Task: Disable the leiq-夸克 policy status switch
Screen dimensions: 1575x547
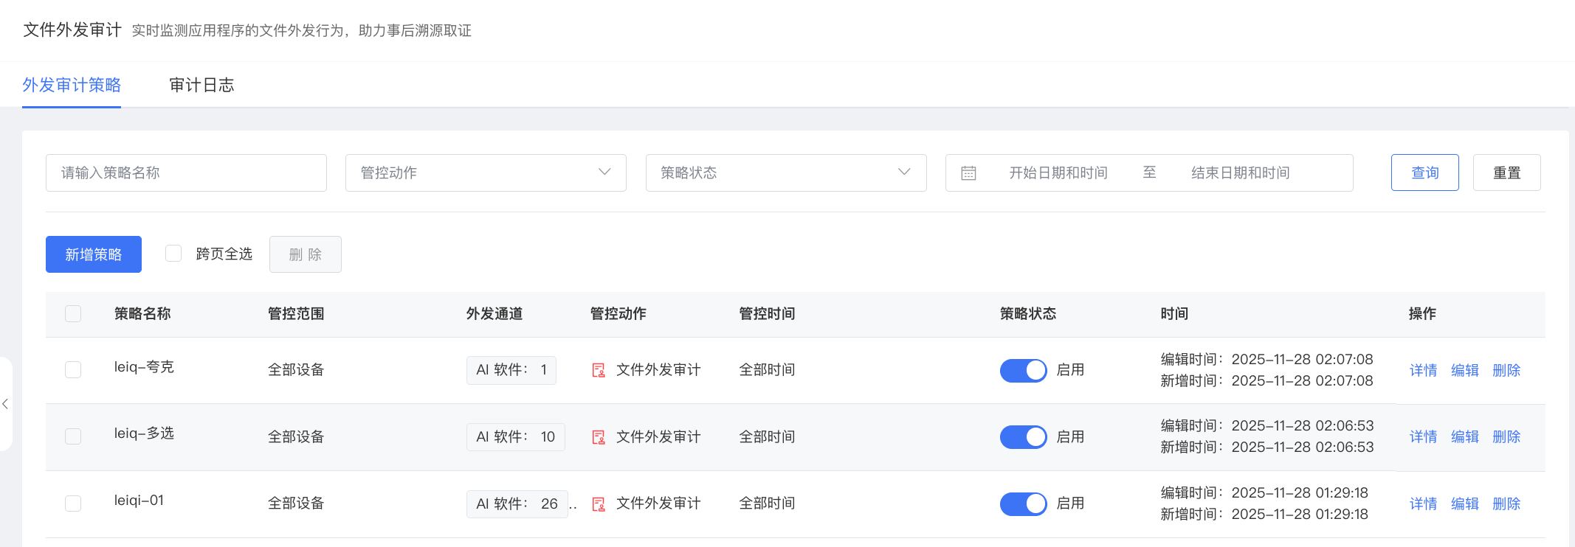Action: coord(1023,370)
